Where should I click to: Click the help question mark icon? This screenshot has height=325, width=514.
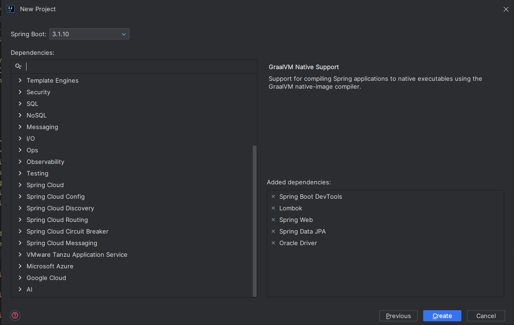[15, 316]
